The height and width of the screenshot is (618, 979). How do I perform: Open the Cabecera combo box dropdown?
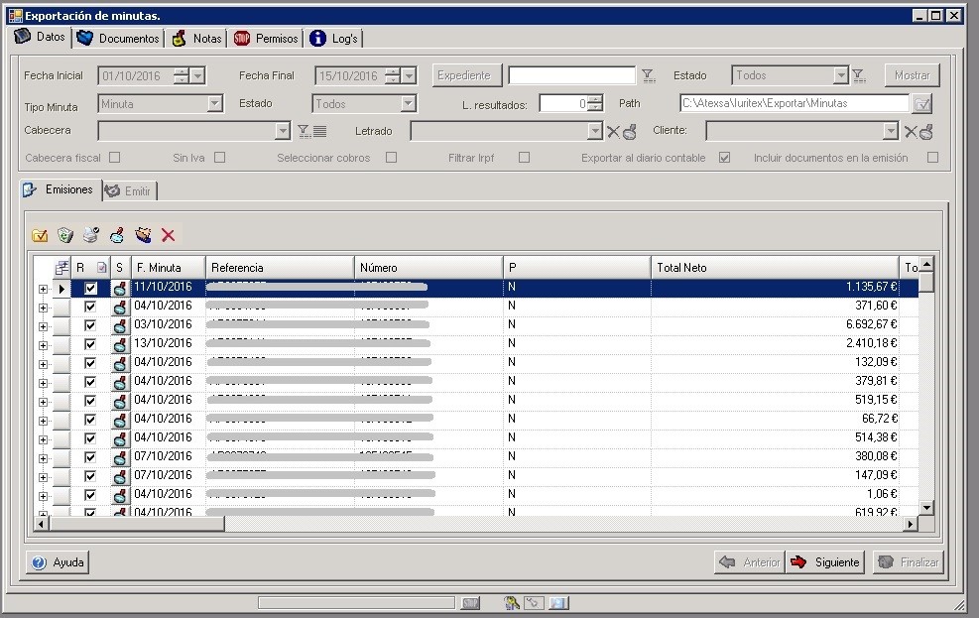(282, 131)
